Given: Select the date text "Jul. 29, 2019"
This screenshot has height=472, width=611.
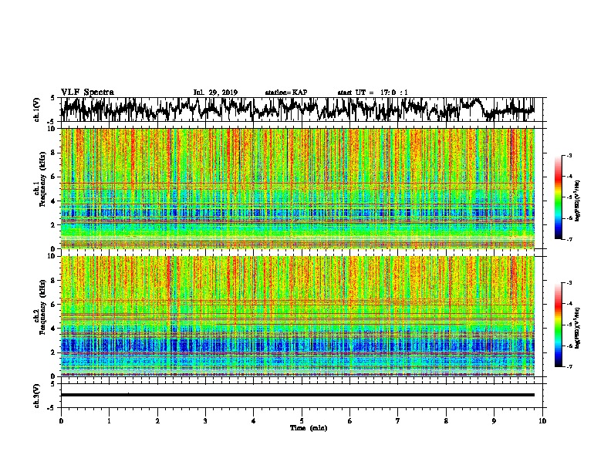Looking at the screenshot, I should click(215, 93).
